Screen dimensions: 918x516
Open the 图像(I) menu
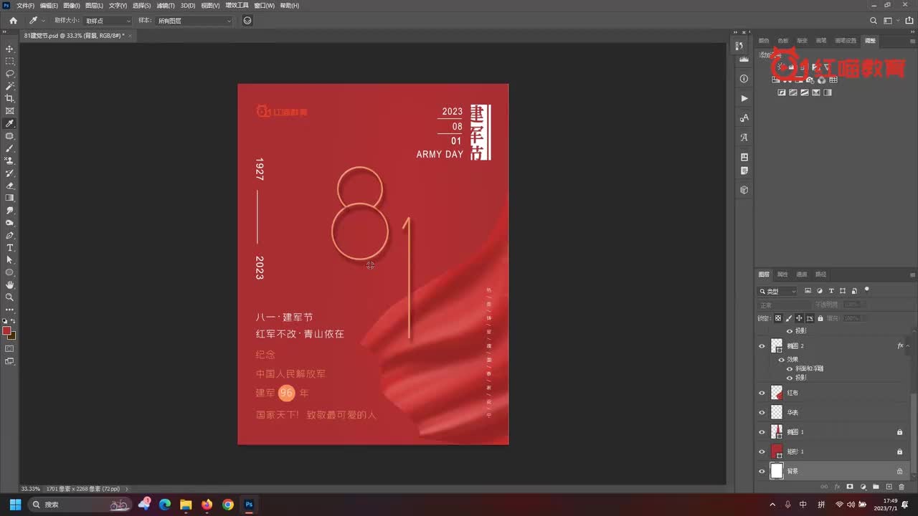(72, 6)
